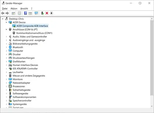Select the IDE ATA/ATAPI-Controller label
The image size is (154, 113).
coord(25,68)
